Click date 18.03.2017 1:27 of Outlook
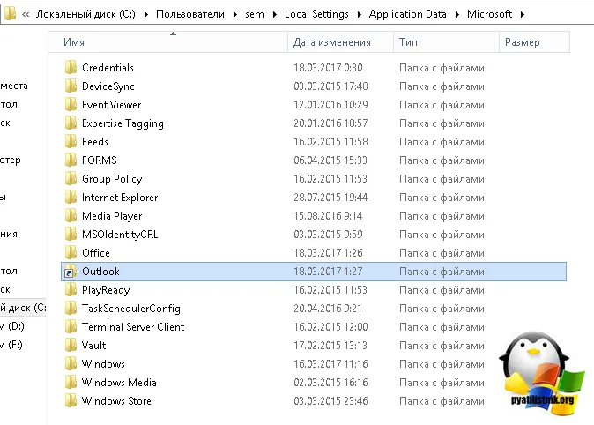Viewport: 594px width, 425px height. 328,272
